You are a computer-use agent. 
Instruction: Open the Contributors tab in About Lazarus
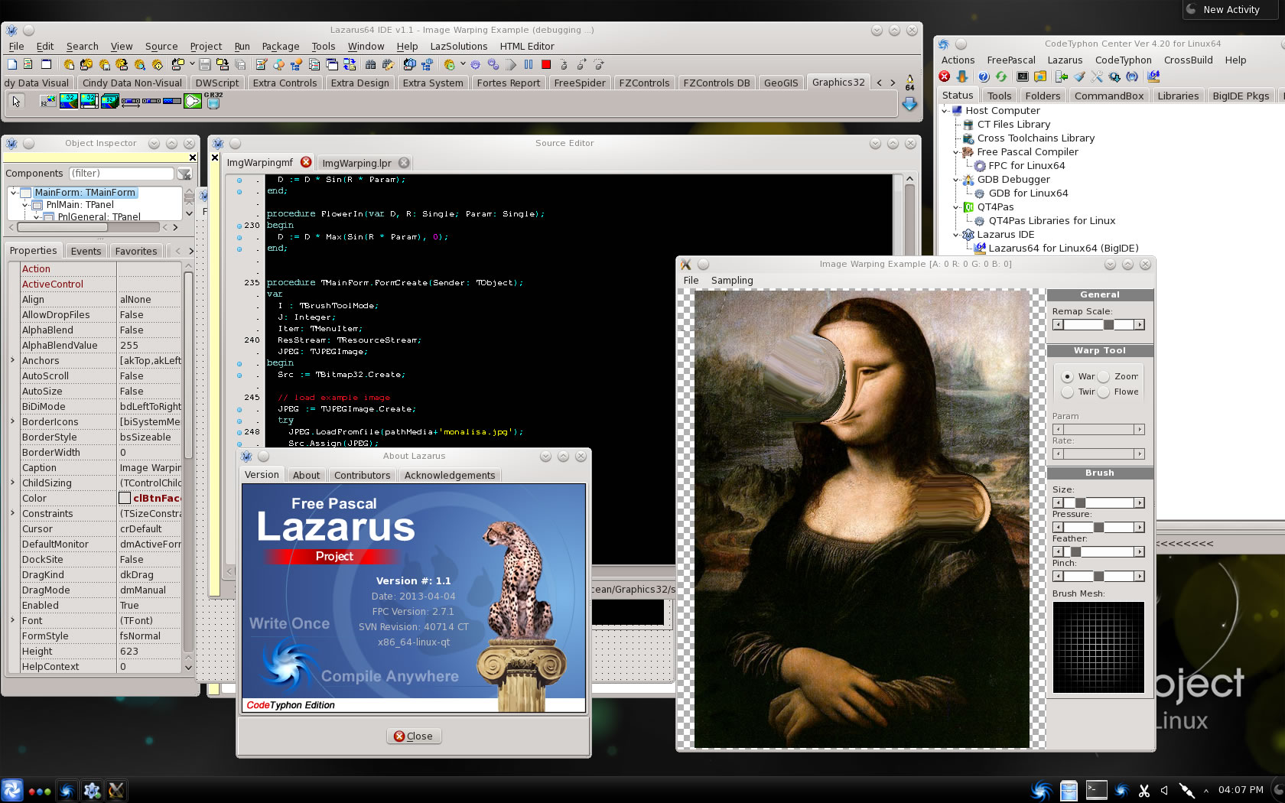362,475
